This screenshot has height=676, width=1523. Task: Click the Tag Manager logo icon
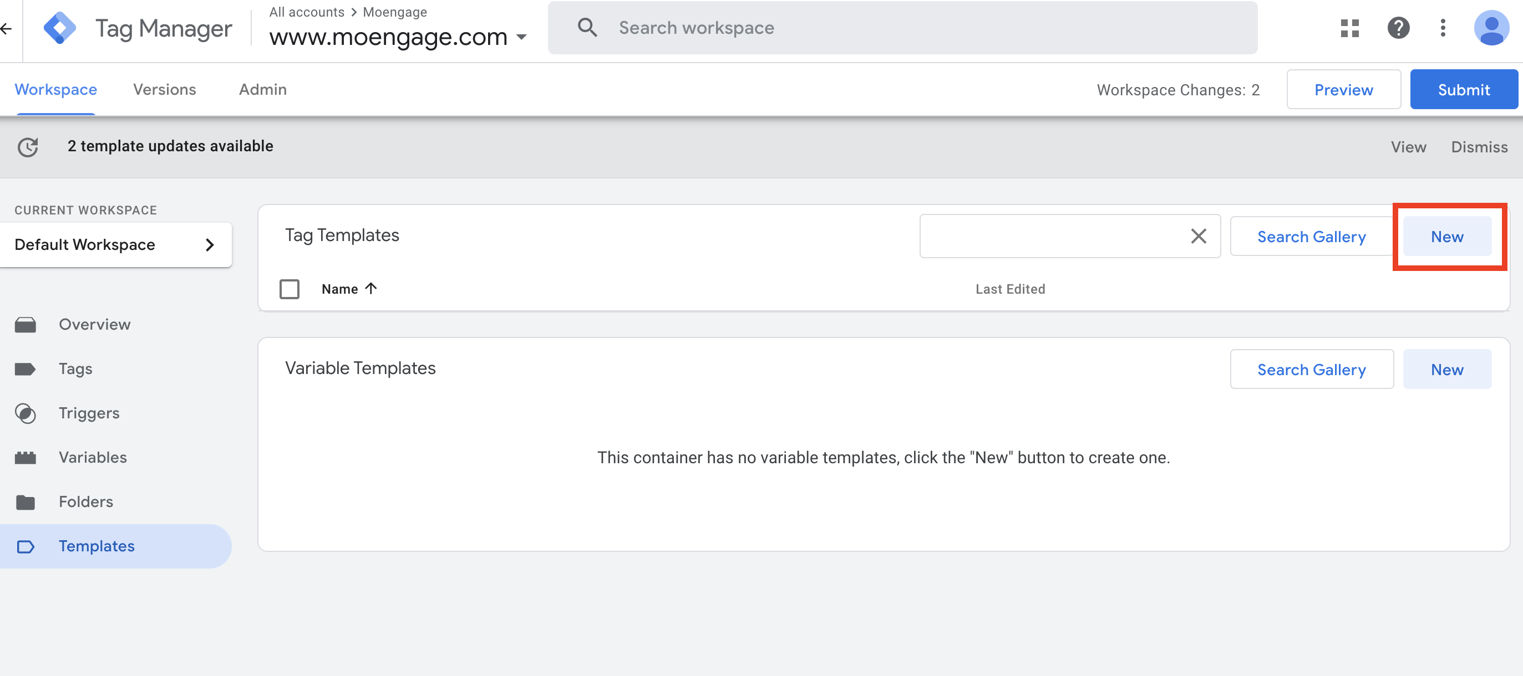point(60,28)
